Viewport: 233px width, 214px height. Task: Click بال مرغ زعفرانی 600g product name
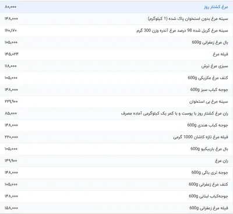(x=210, y=43)
